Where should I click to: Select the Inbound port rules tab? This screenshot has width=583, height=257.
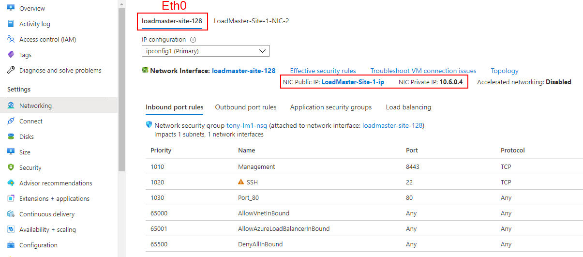(174, 107)
